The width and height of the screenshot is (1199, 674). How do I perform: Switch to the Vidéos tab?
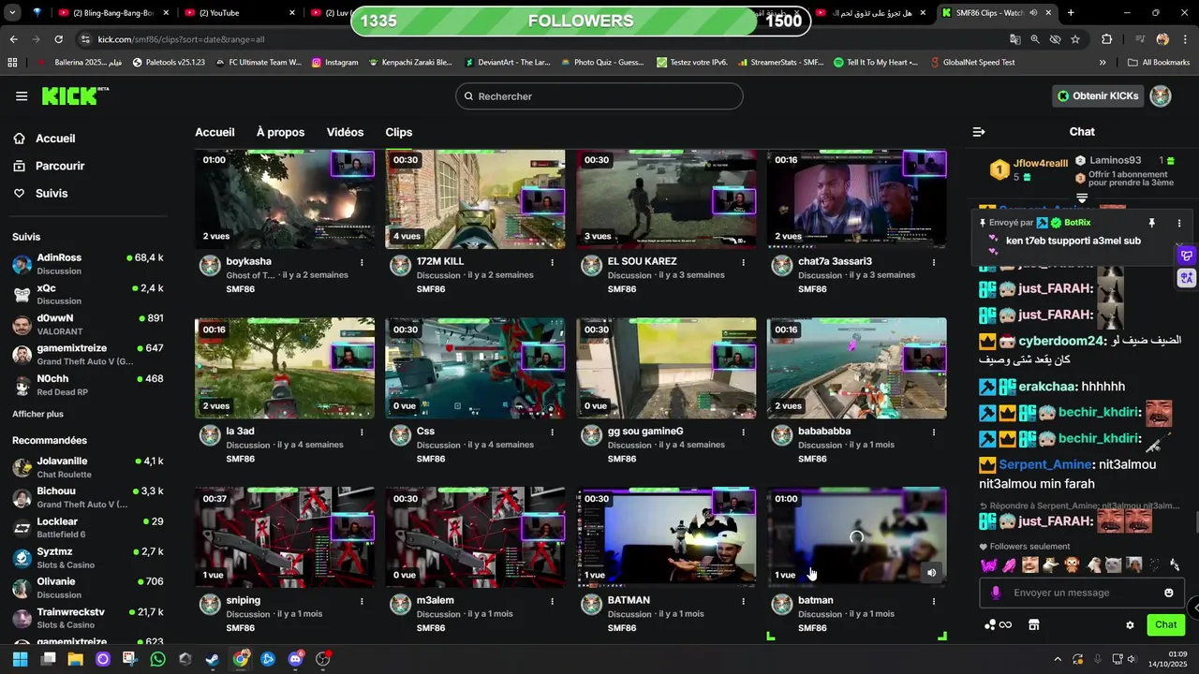click(345, 132)
